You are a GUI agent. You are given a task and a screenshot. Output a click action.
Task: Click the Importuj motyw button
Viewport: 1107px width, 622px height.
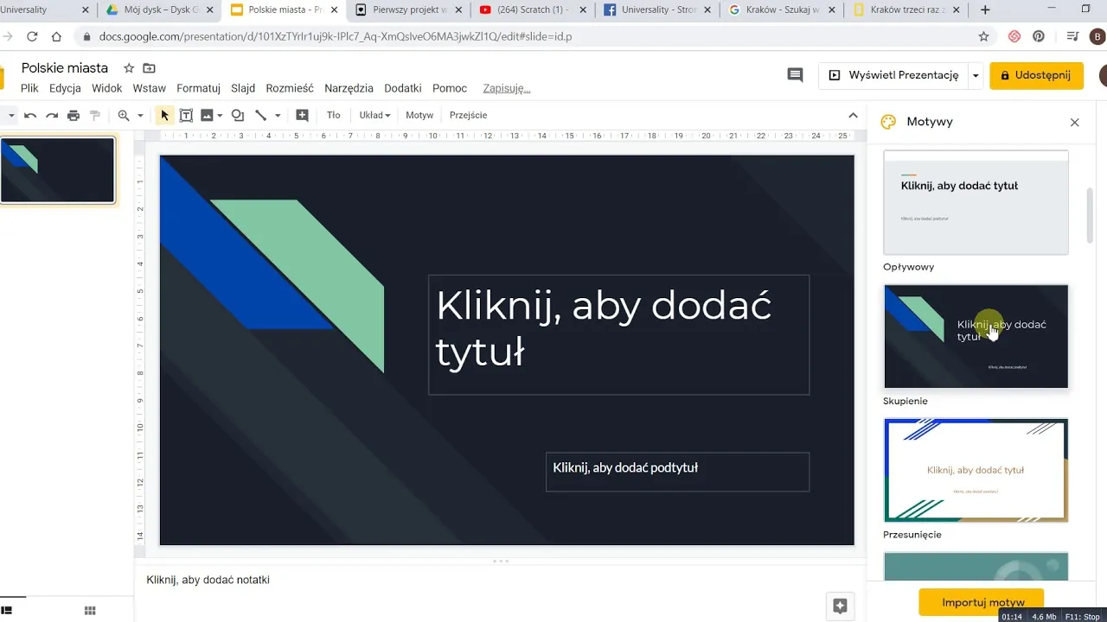click(983, 602)
